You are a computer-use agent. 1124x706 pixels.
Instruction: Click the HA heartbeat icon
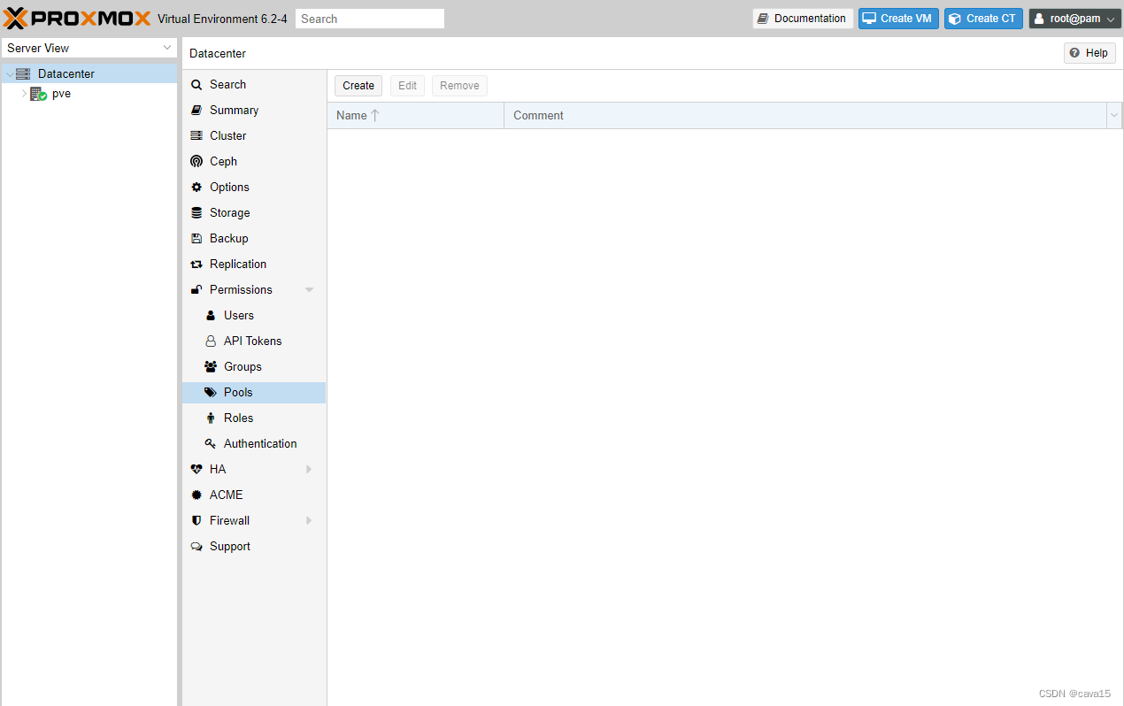[196, 470]
